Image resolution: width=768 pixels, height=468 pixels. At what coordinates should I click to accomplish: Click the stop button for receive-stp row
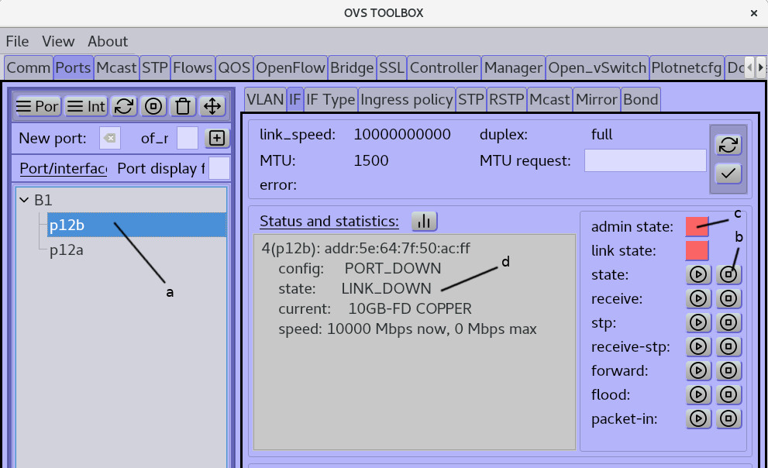[x=728, y=346]
